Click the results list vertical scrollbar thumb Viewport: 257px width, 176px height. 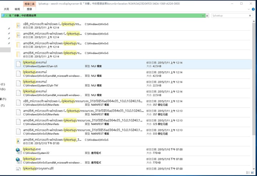[254, 79]
